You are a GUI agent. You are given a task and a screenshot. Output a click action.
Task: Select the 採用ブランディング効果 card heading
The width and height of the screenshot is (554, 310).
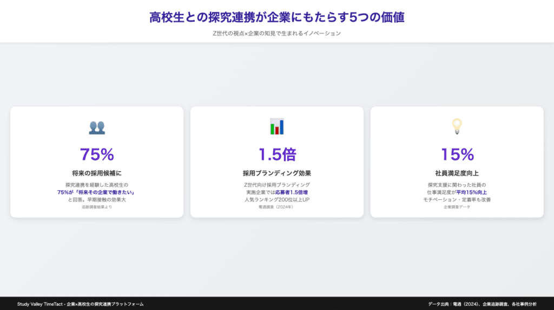click(276, 173)
